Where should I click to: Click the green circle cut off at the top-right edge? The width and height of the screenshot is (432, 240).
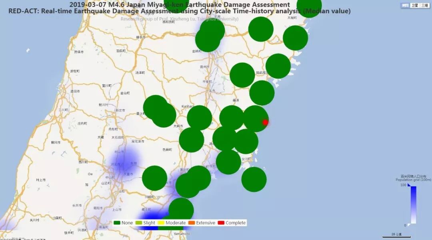pos(309,5)
